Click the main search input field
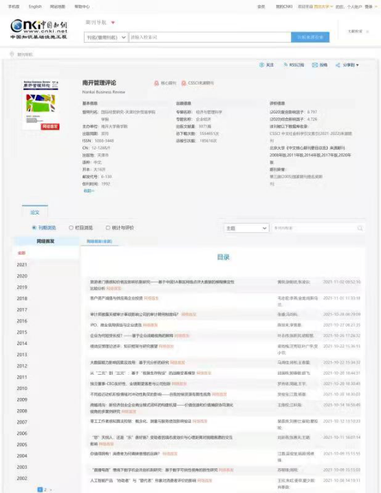The image size is (381, 493). [x=210, y=37]
